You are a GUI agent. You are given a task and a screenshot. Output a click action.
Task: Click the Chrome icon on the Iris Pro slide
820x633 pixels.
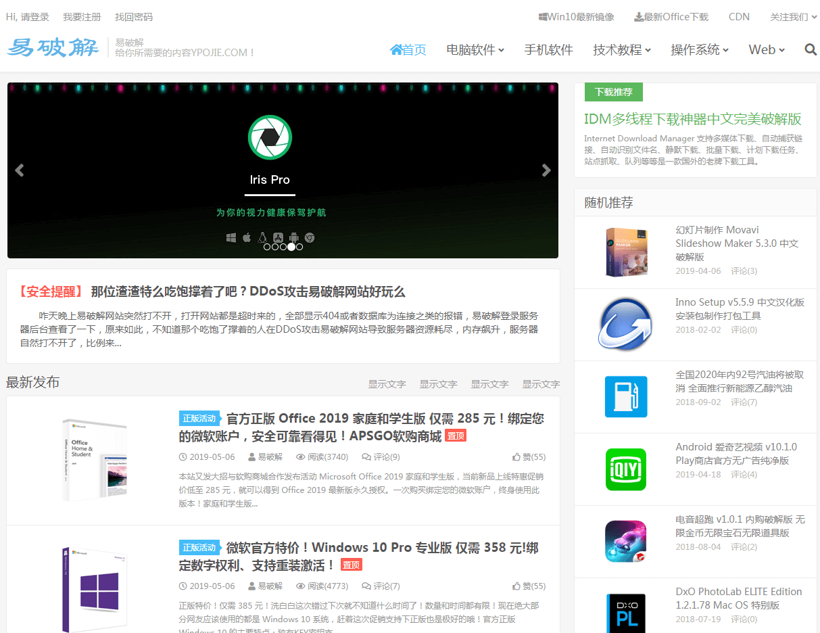coord(309,237)
